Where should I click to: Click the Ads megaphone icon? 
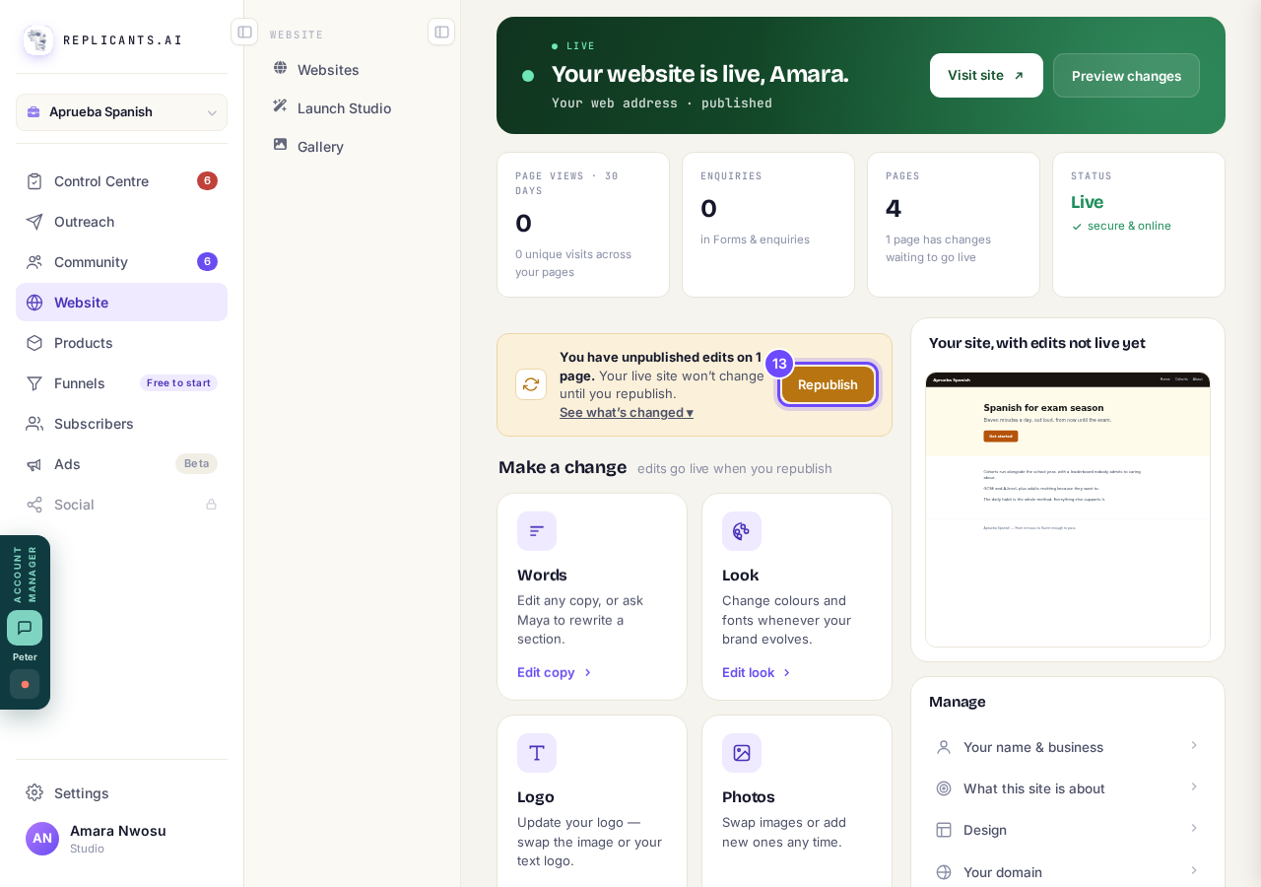click(x=34, y=464)
